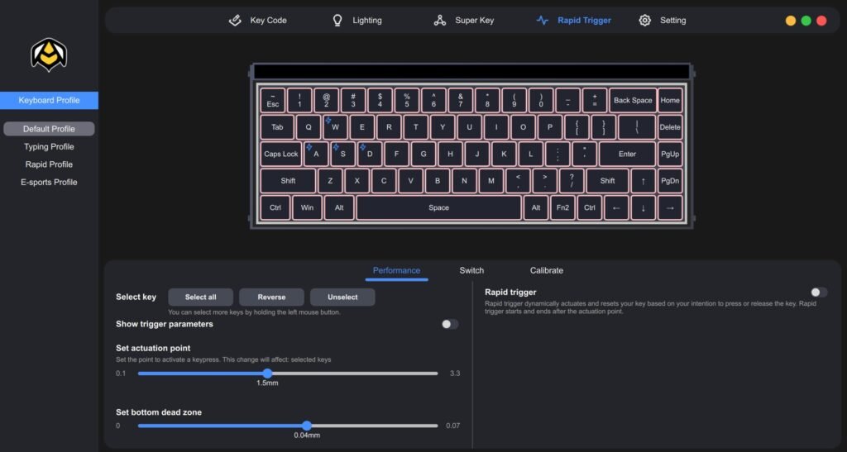Toggle Show trigger parameters on

click(x=449, y=324)
